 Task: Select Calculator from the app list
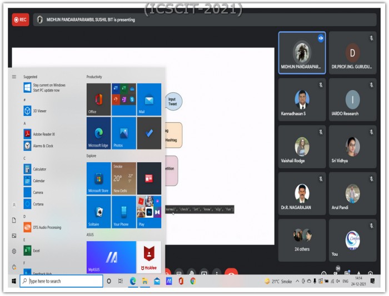39,169
